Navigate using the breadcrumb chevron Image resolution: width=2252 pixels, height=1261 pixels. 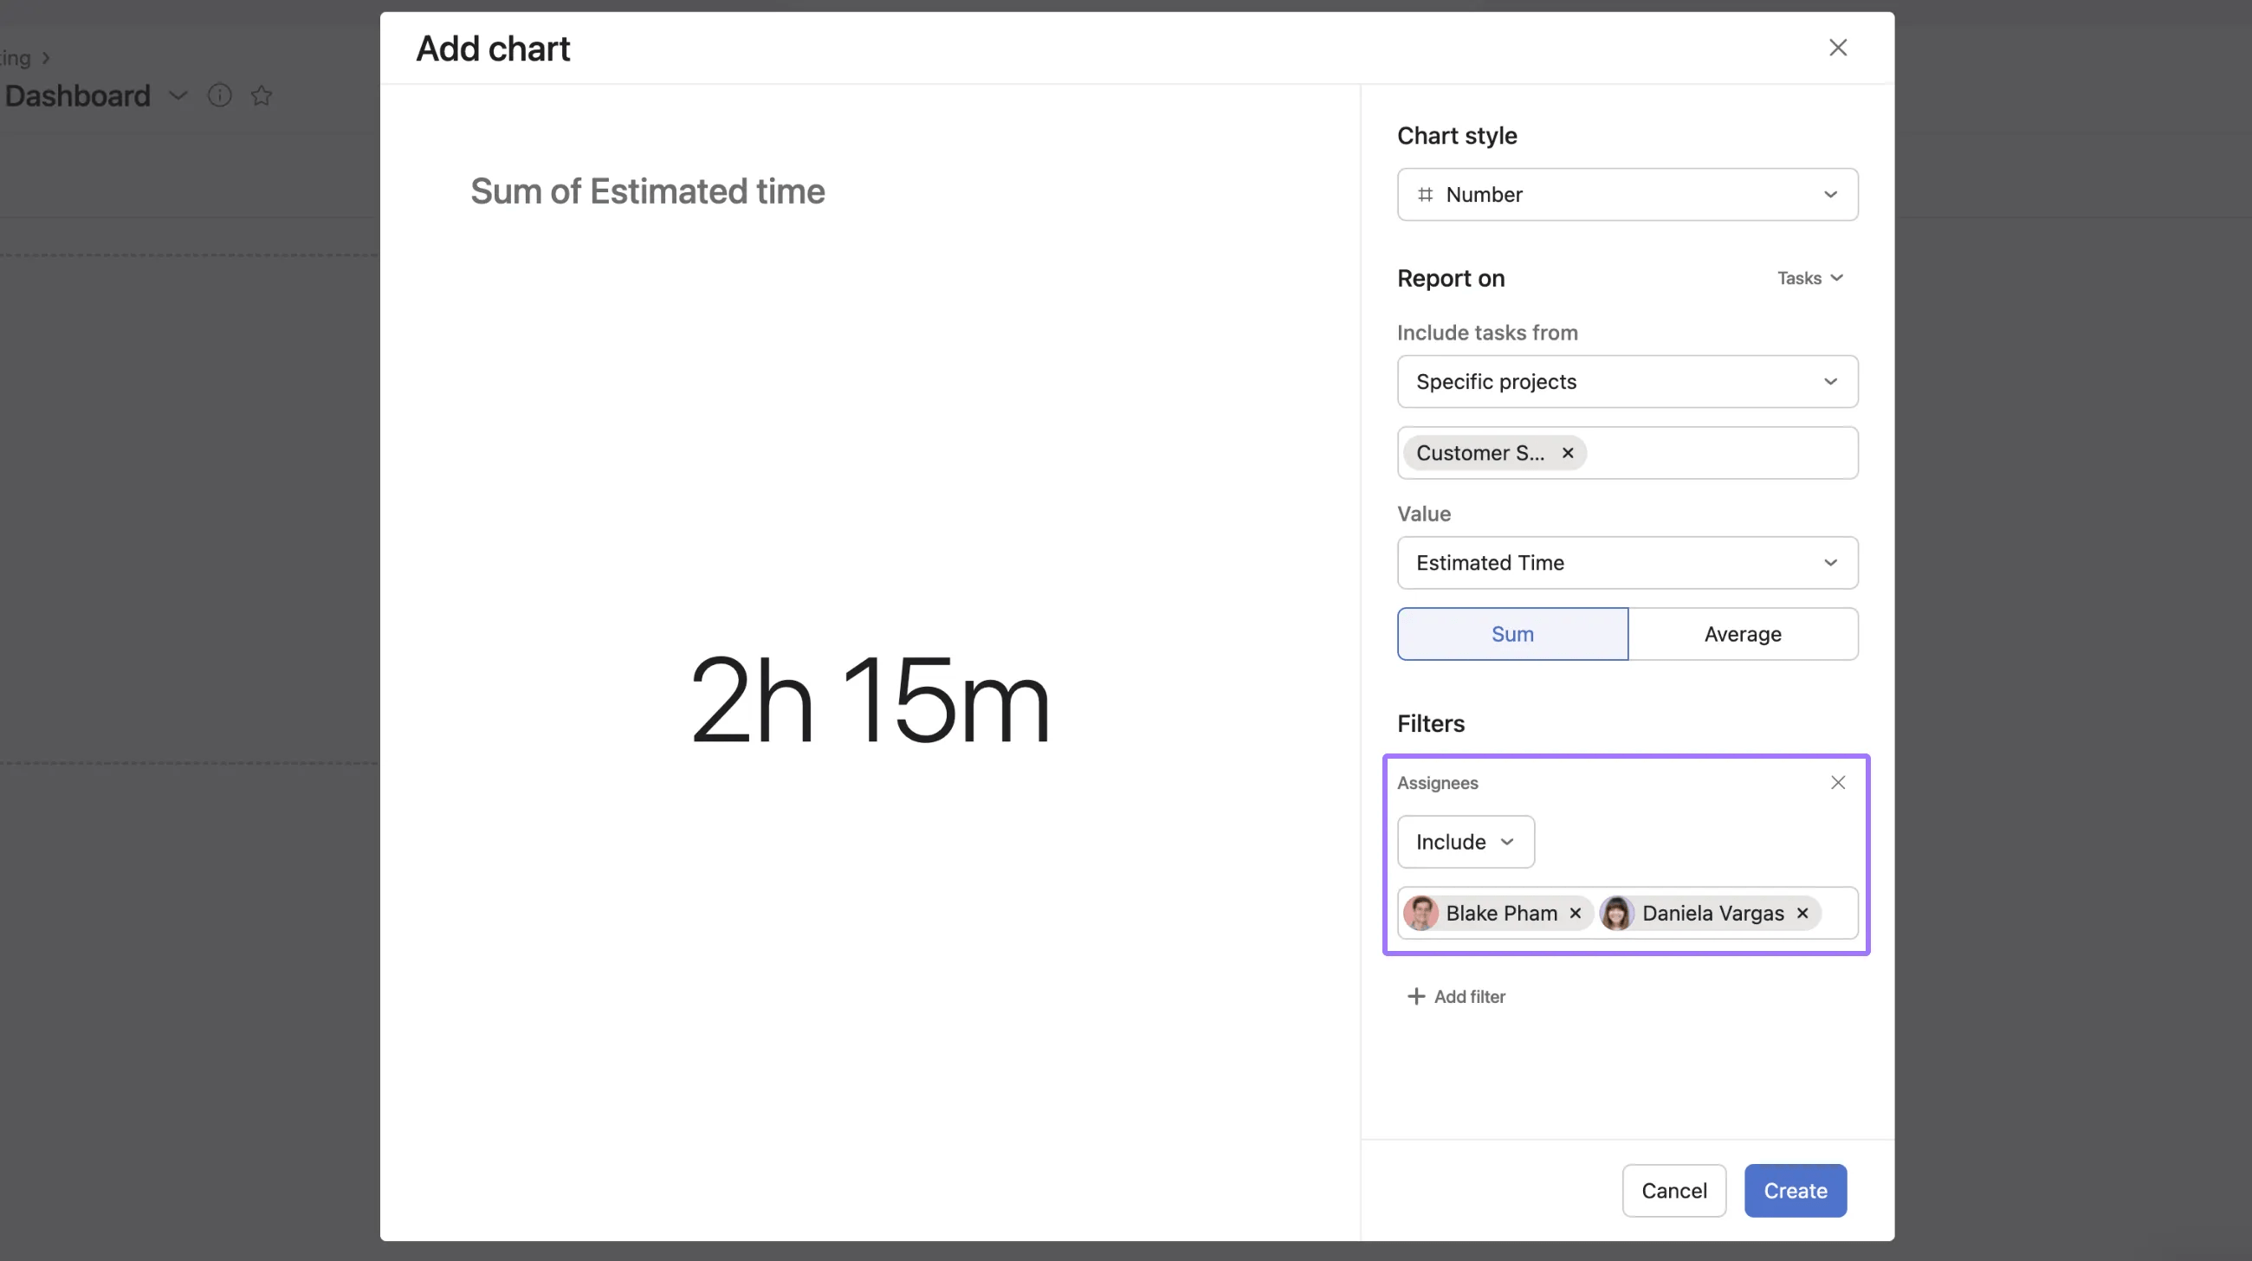coord(46,58)
